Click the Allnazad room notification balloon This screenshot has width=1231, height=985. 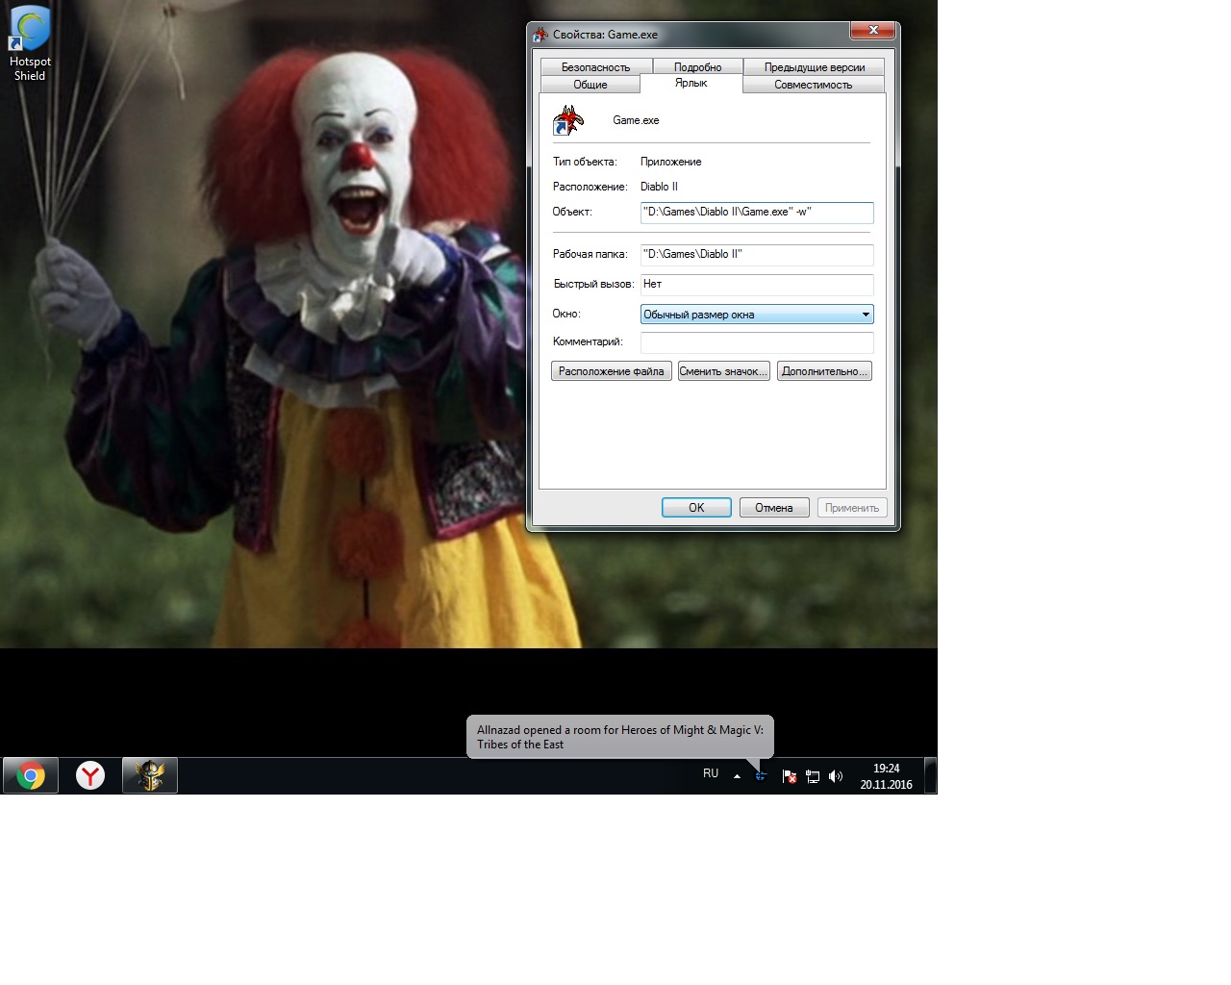[x=620, y=737]
